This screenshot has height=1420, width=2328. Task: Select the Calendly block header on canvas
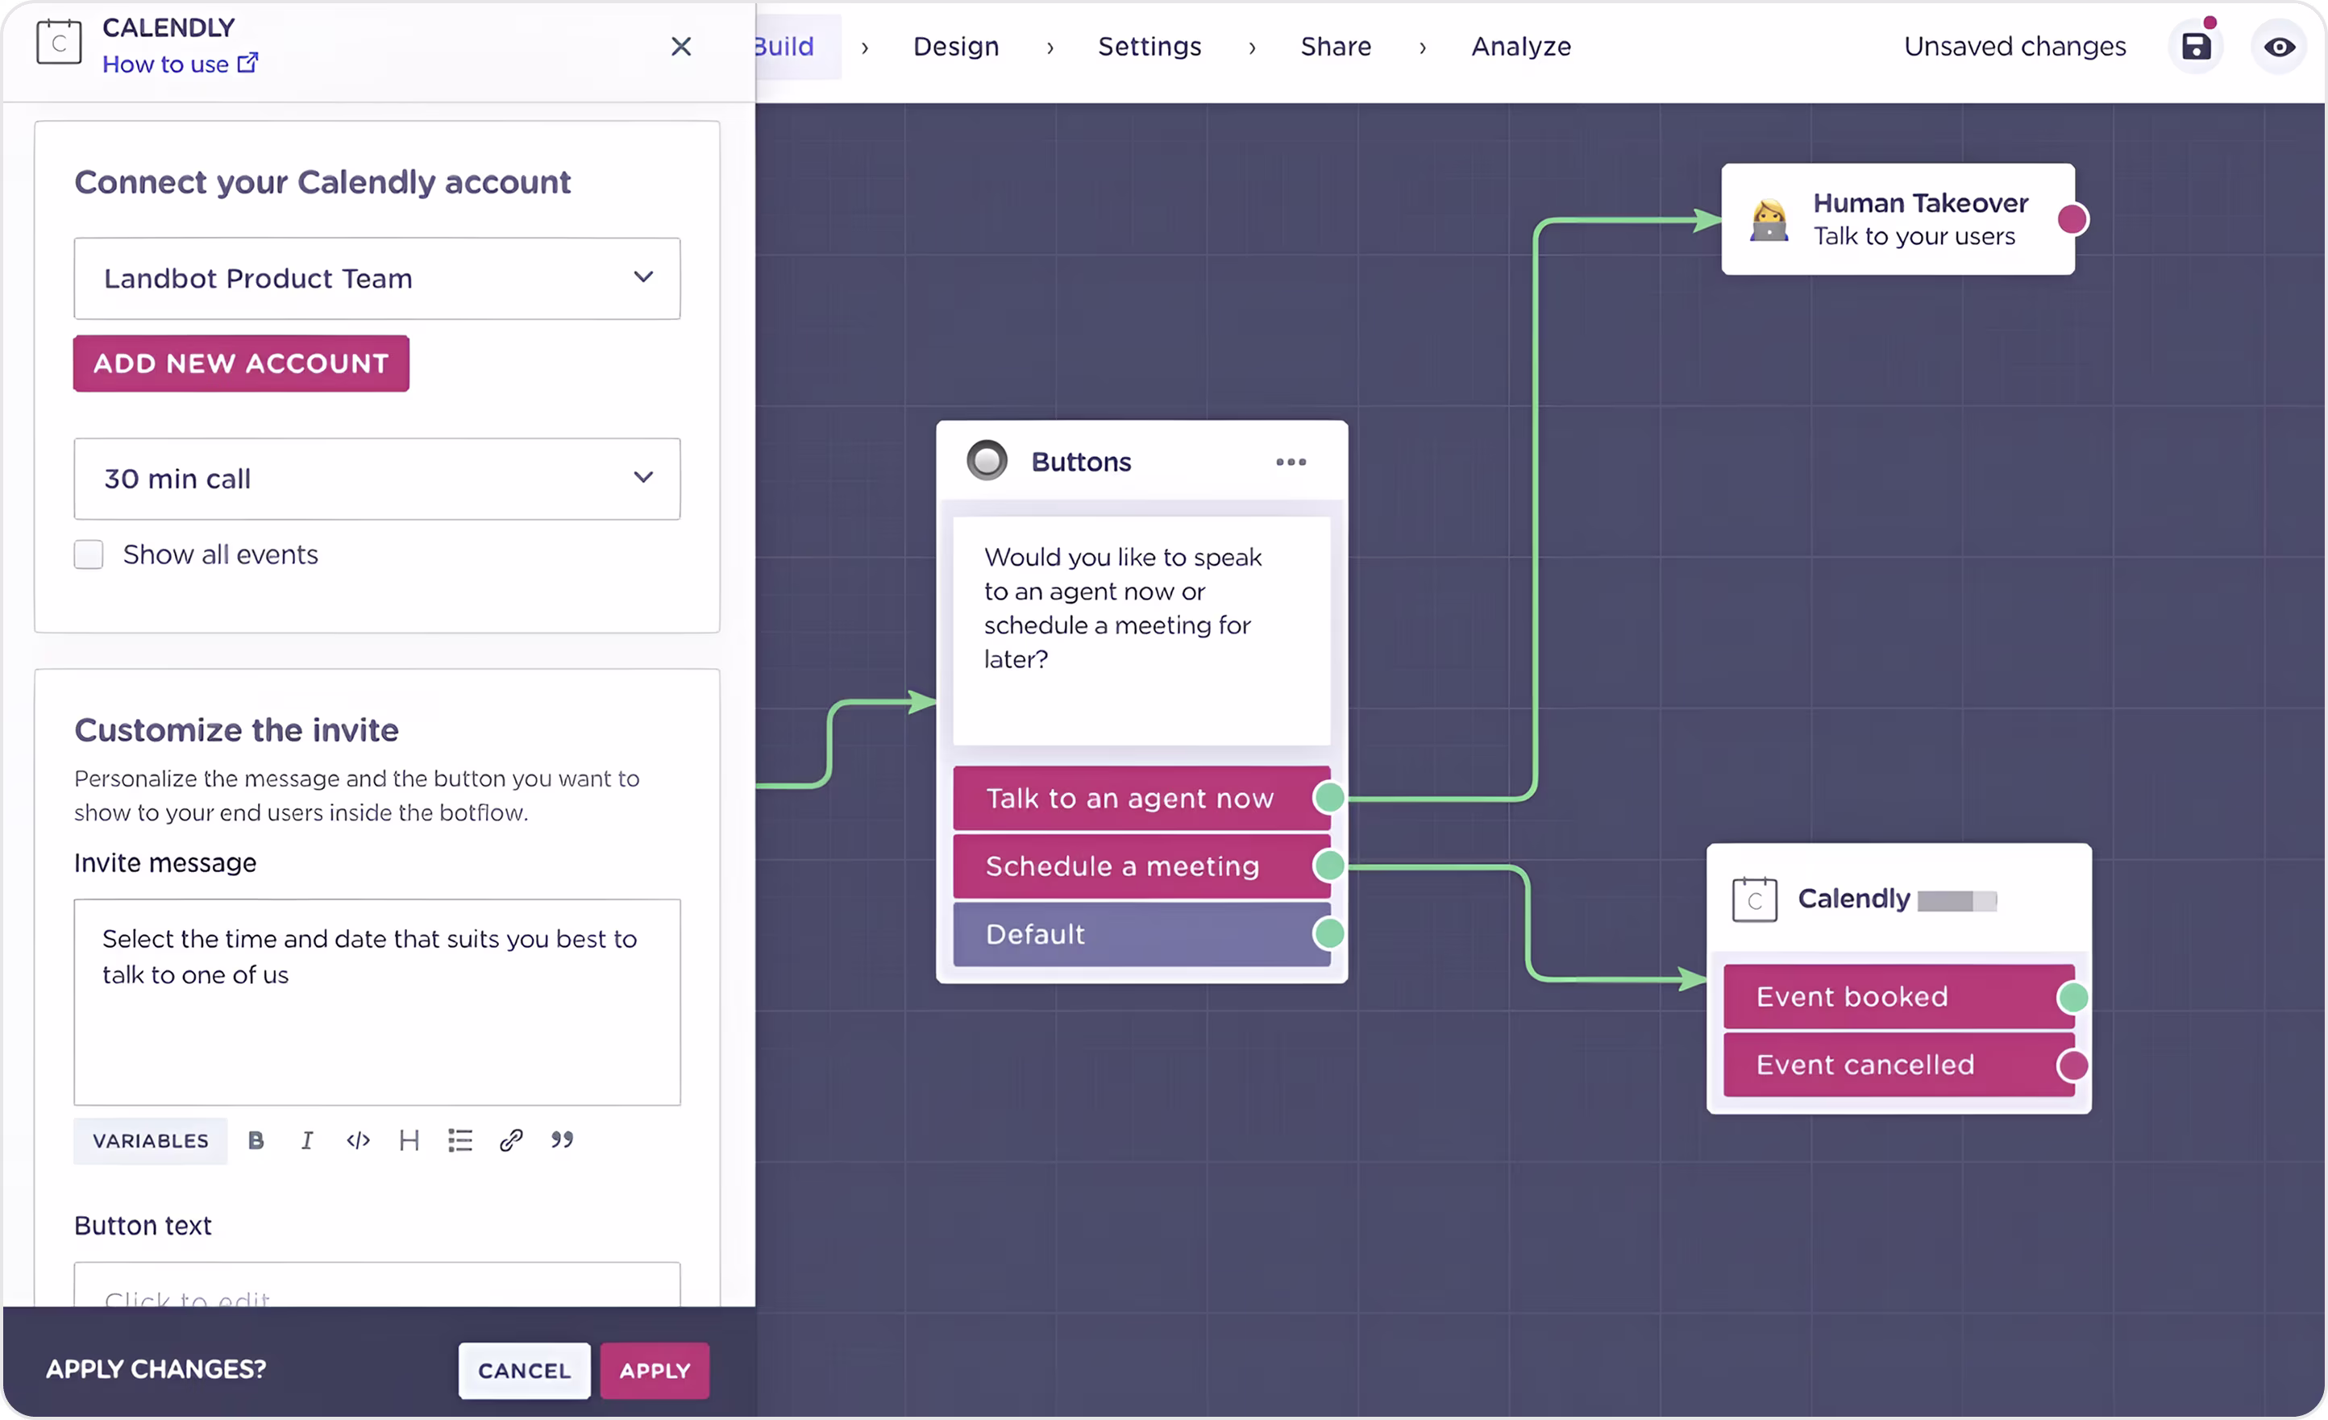coord(1899,899)
